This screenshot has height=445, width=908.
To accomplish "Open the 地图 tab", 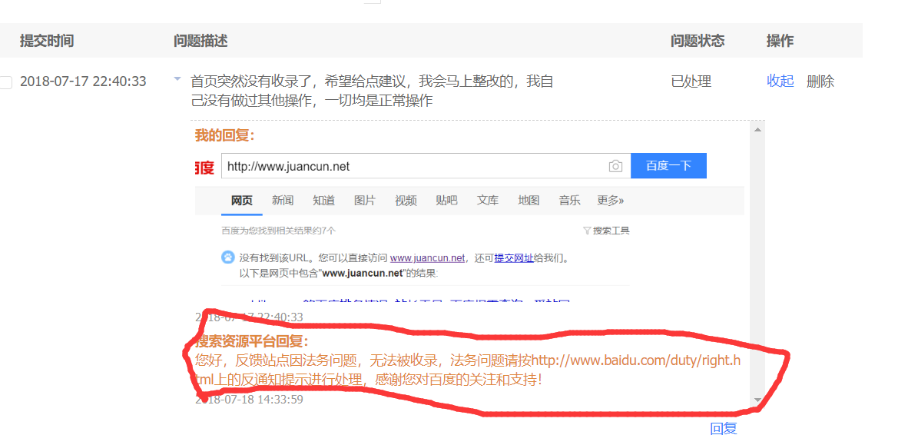I will 529,201.
